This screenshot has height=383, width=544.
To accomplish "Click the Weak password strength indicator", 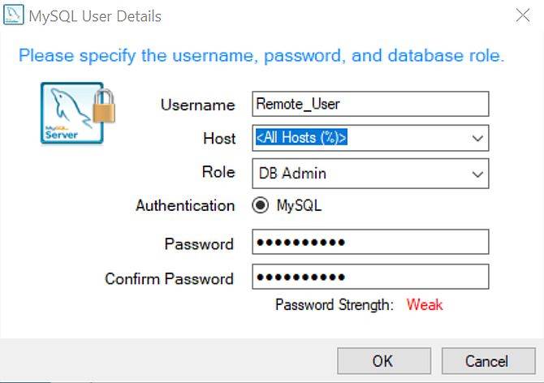I will click(425, 305).
